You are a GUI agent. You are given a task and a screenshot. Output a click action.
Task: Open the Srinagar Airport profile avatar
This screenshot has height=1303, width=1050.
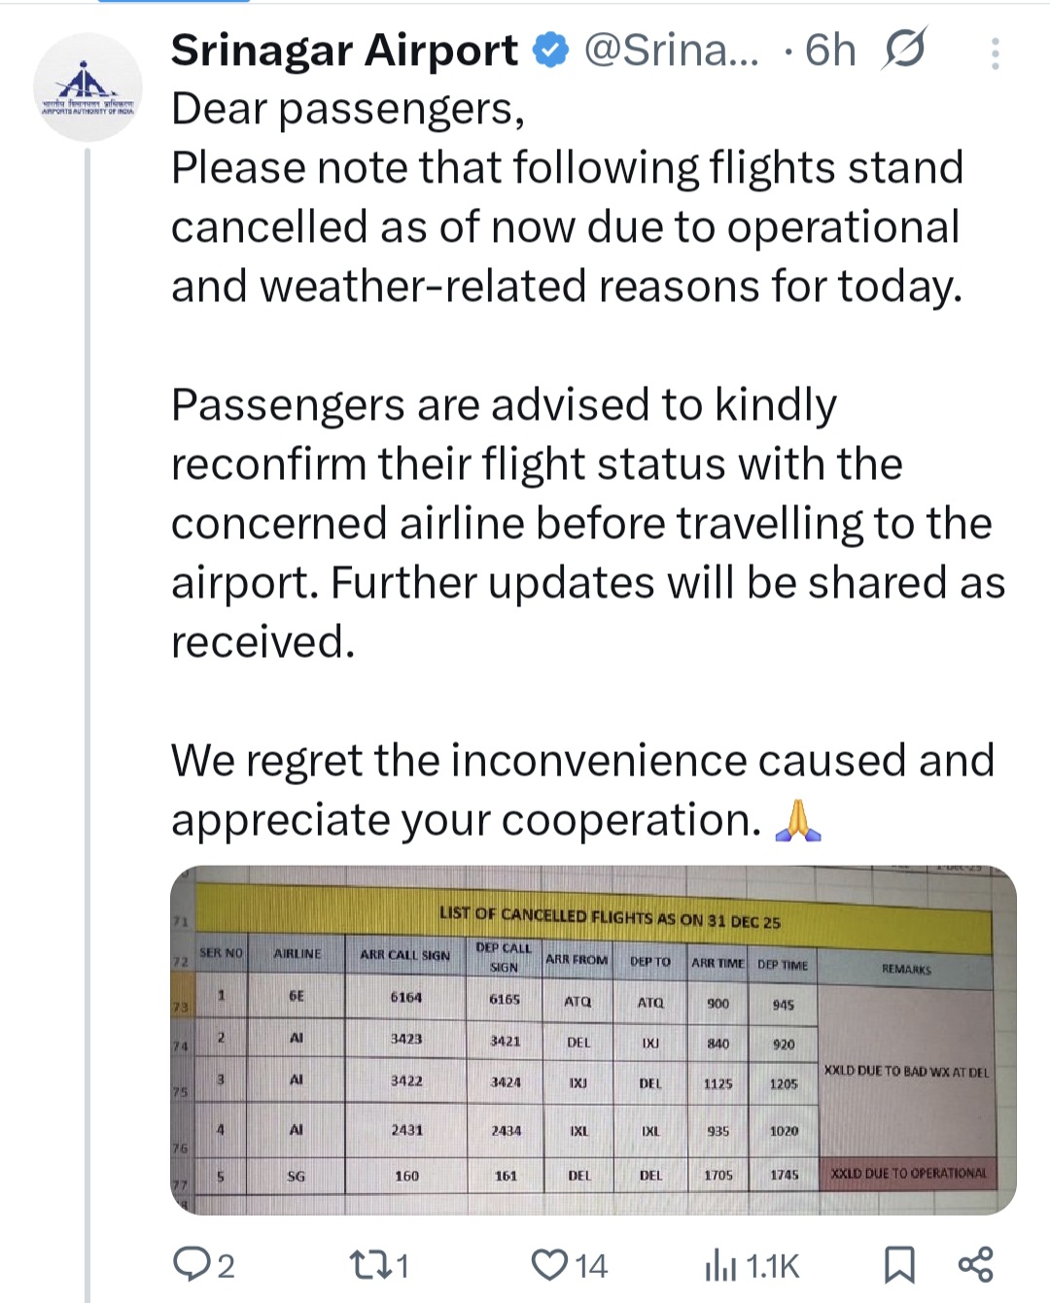(x=87, y=87)
